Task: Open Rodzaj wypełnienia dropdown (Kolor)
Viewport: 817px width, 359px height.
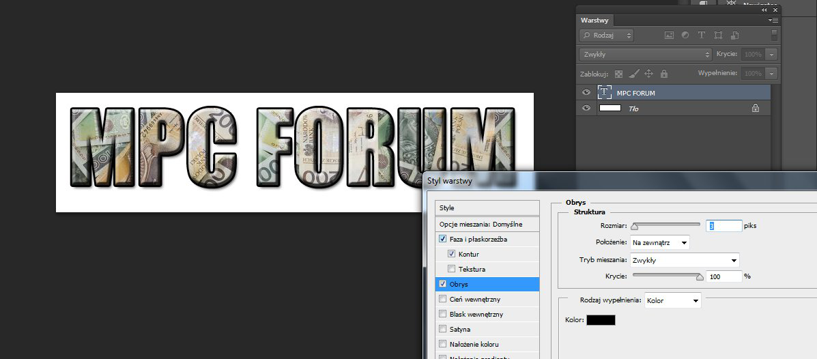Action: 673,300
